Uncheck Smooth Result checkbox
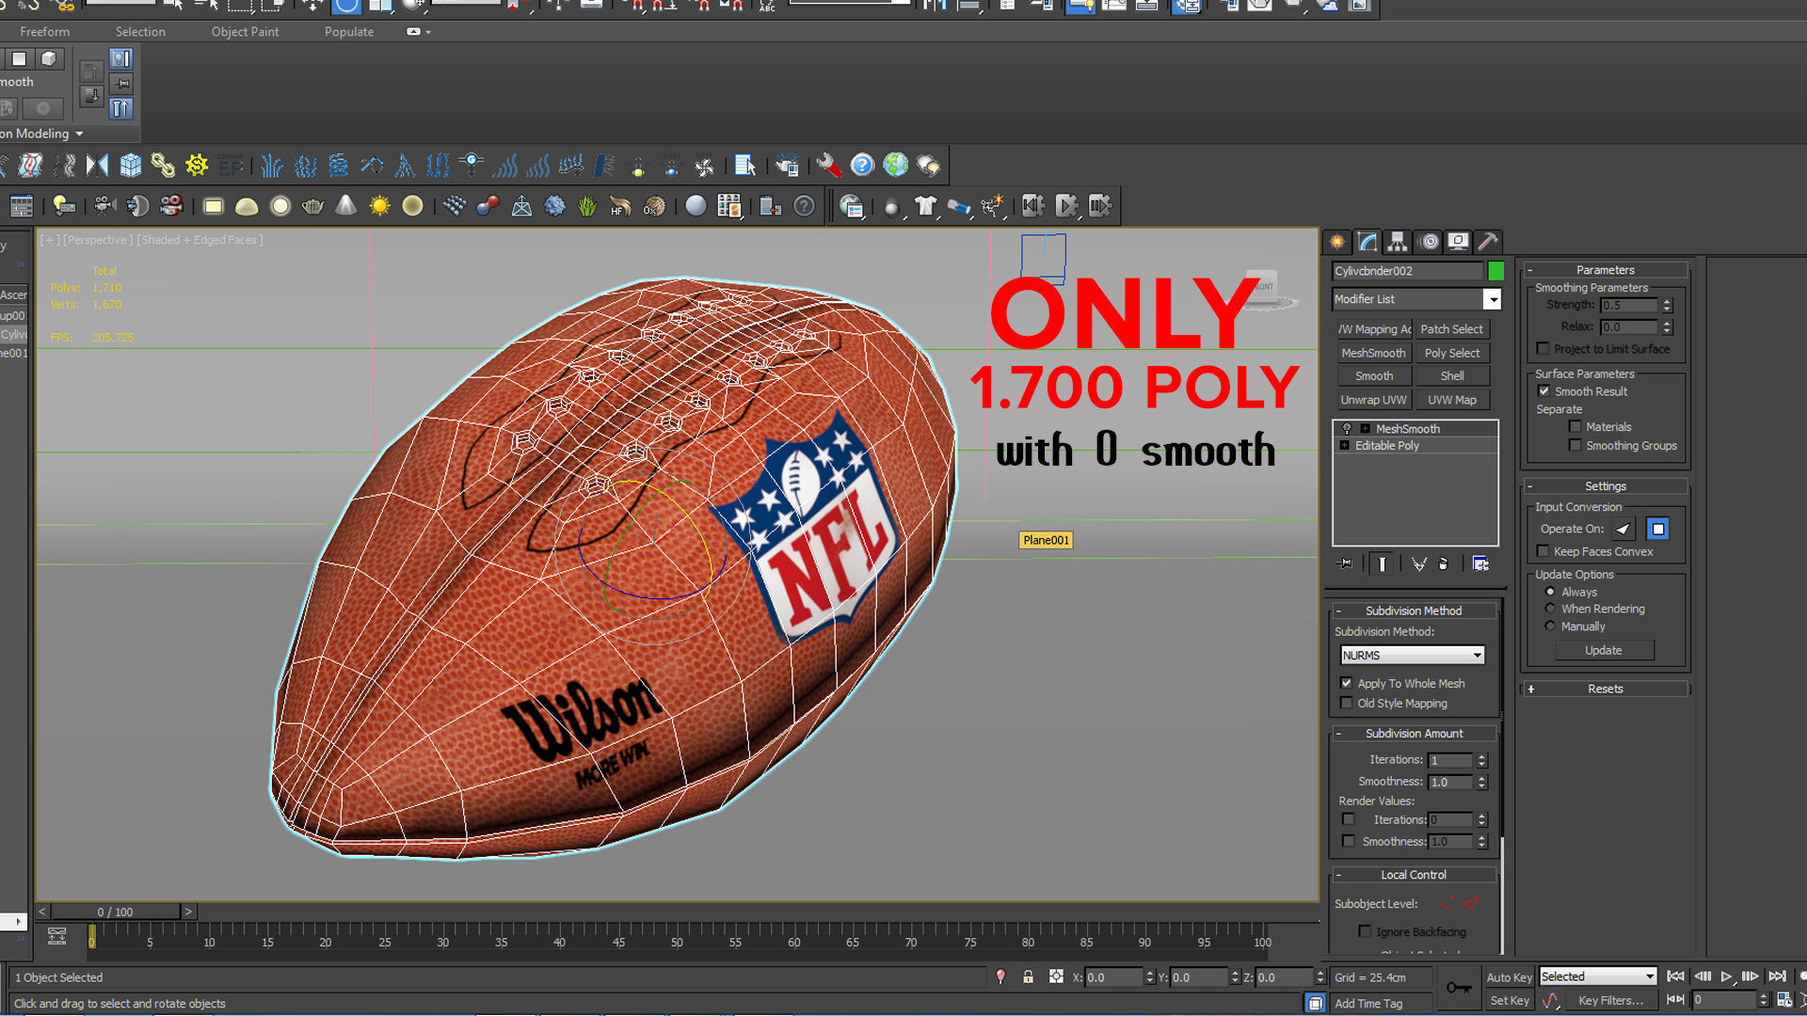 pos(1543,391)
